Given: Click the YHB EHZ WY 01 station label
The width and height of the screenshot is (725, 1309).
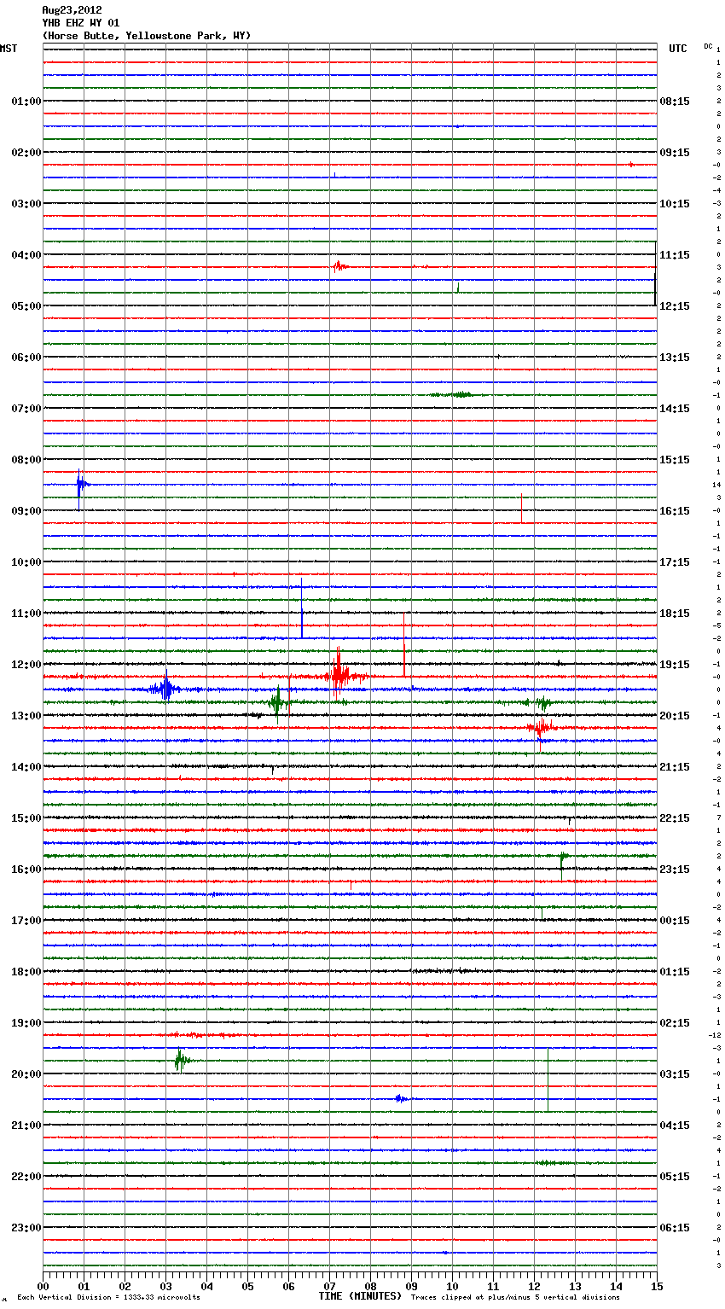Looking at the screenshot, I should pos(81,23).
